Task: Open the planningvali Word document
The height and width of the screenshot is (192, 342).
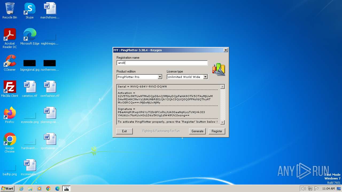Action: (x=50, y=115)
